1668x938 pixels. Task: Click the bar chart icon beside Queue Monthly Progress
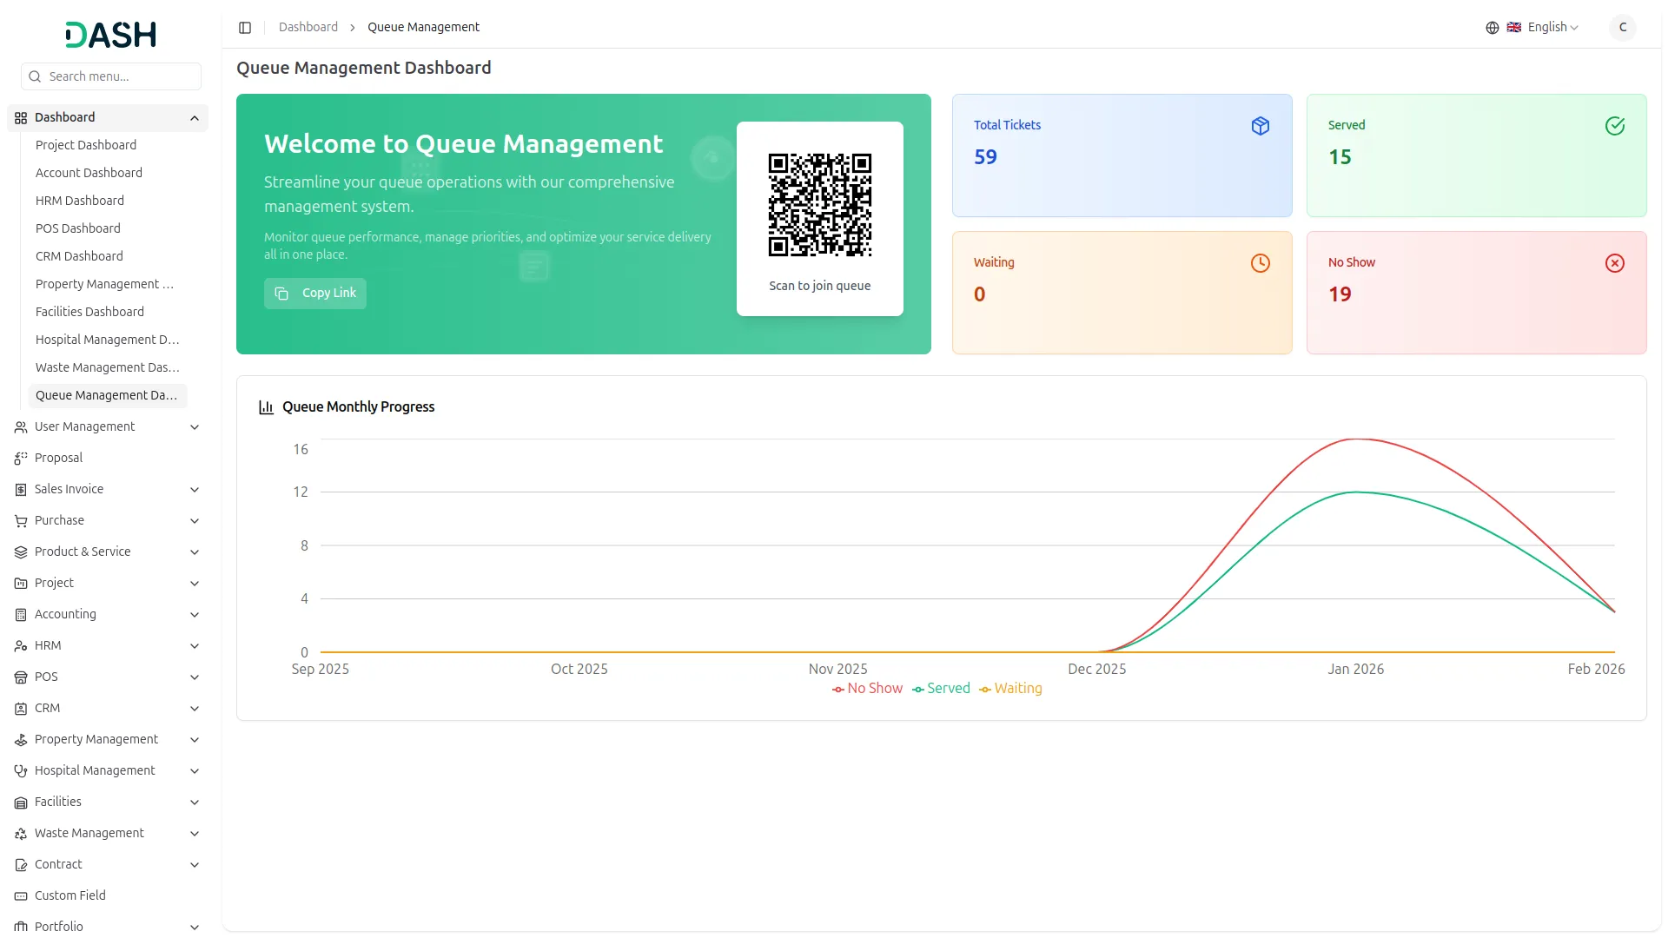tap(266, 406)
